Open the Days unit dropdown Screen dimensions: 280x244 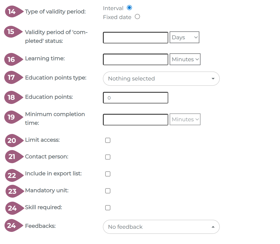[x=185, y=37]
